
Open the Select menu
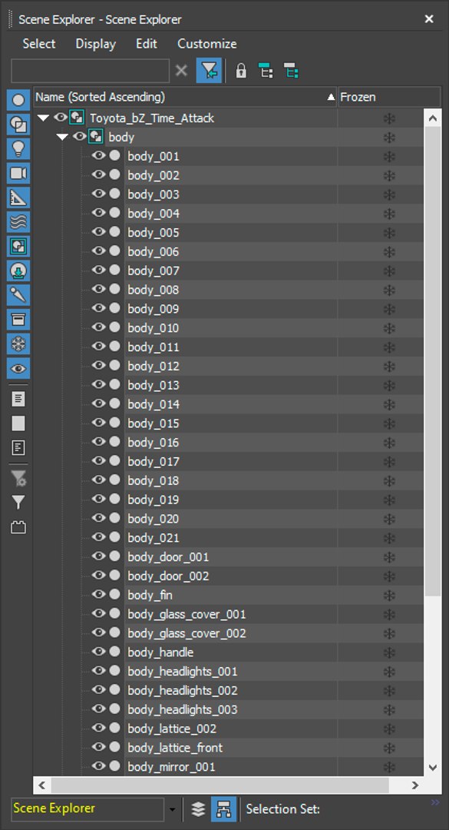tap(39, 44)
